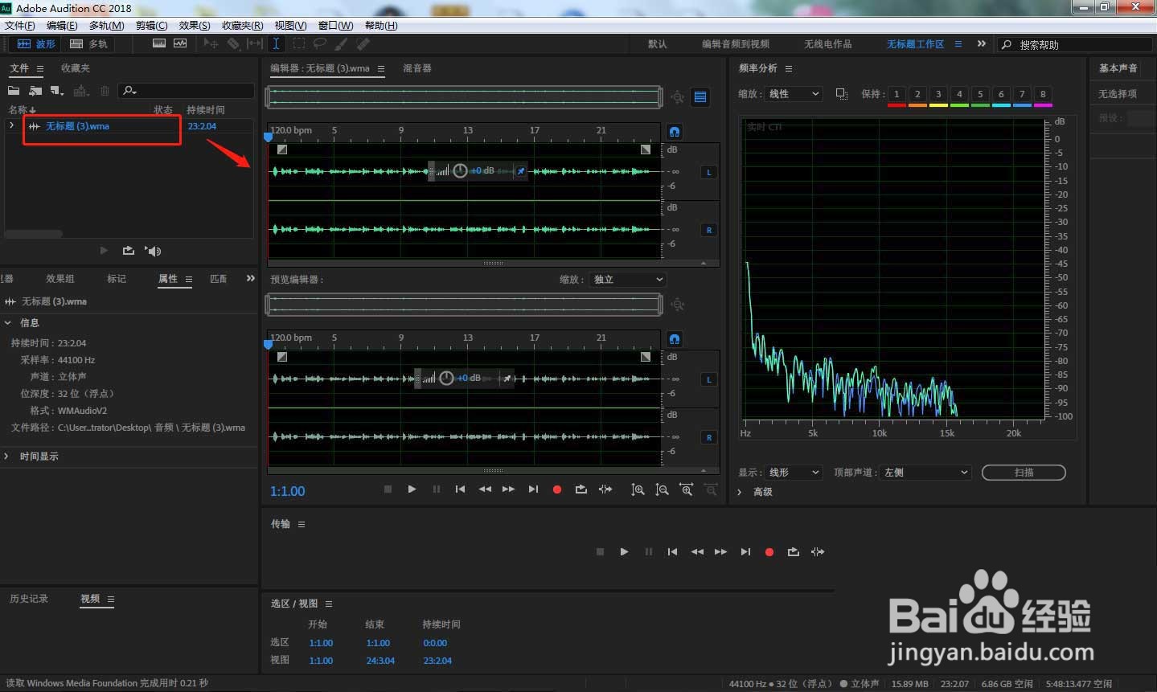Select 无标题 (3).wma in Files panel
1157x692 pixels.
(x=77, y=126)
